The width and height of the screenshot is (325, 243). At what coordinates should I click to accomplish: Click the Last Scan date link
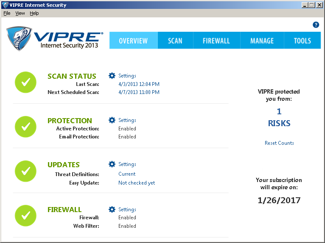click(x=139, y=84)
